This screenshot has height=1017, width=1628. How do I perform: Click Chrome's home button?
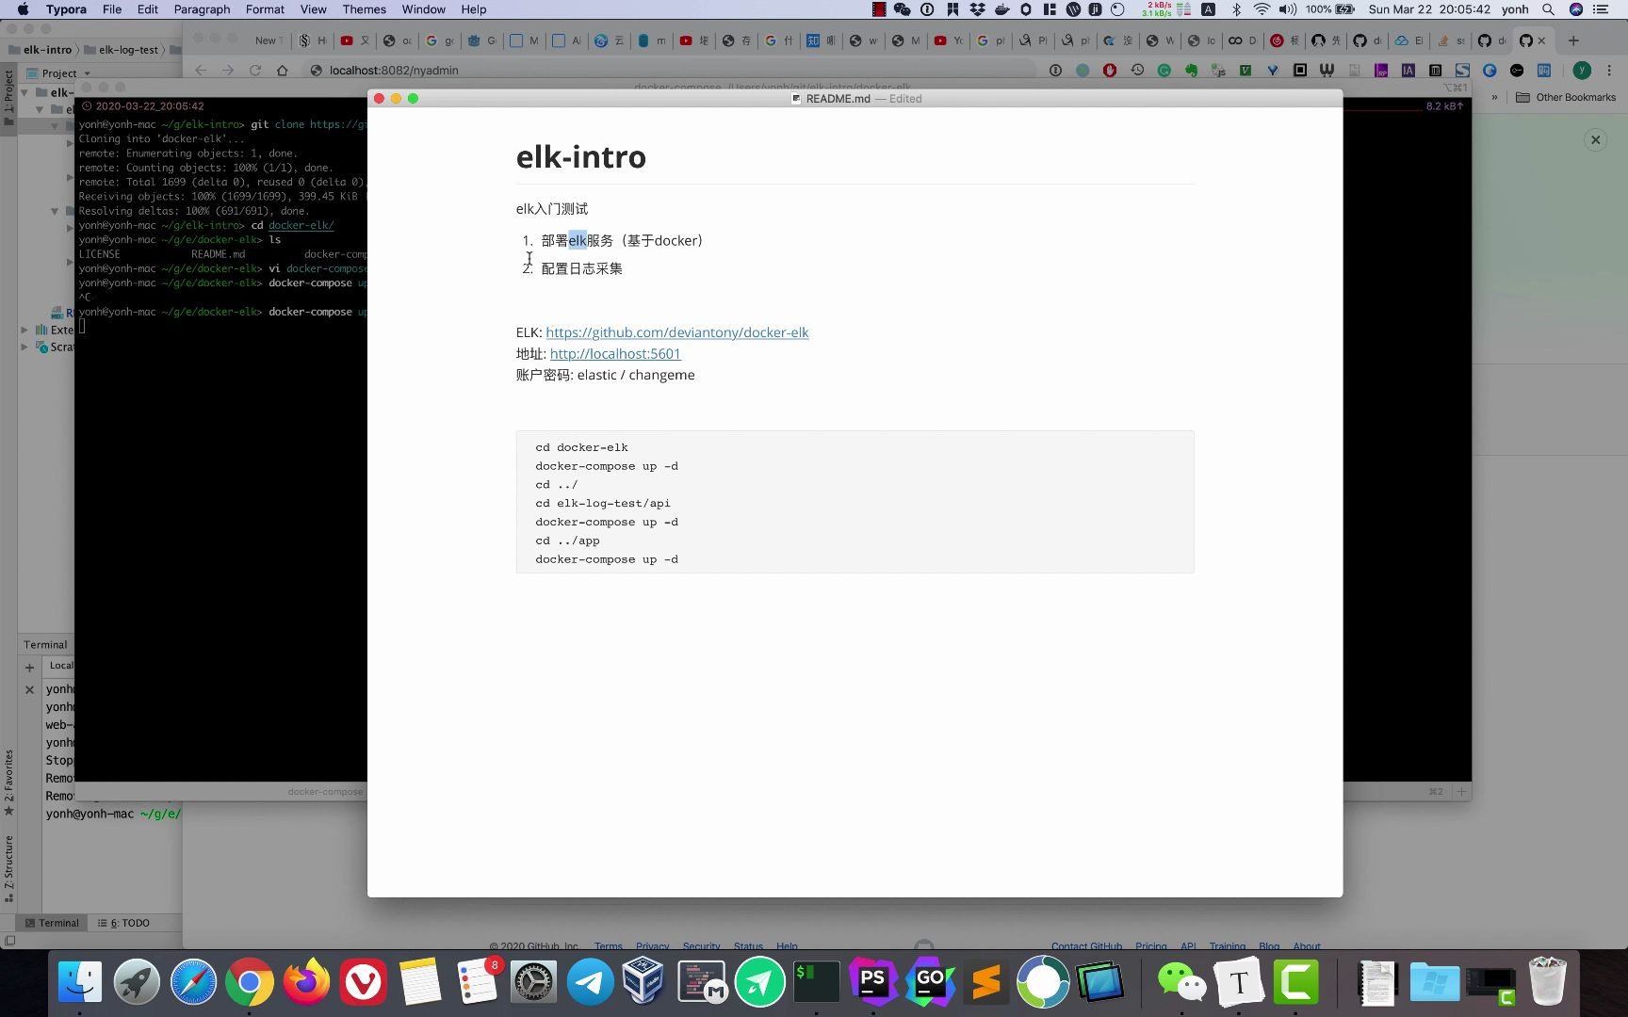[x=282, y=71]
